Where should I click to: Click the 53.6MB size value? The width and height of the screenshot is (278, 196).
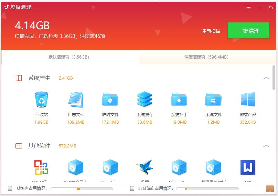pyautogui.click(x=145, y=122)
